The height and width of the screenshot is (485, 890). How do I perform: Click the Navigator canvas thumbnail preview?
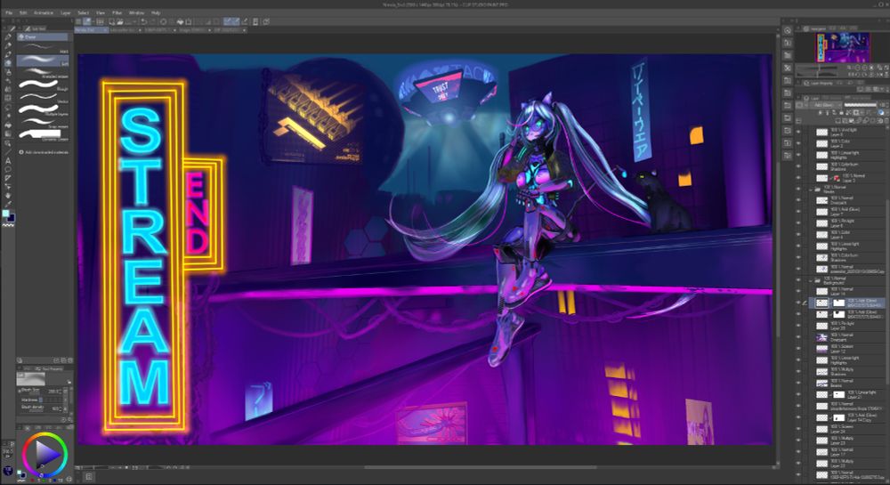(842, 47)
